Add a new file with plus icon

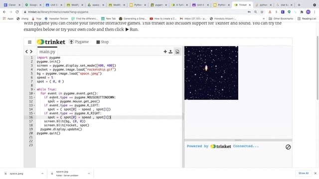[x=165, y=52]
